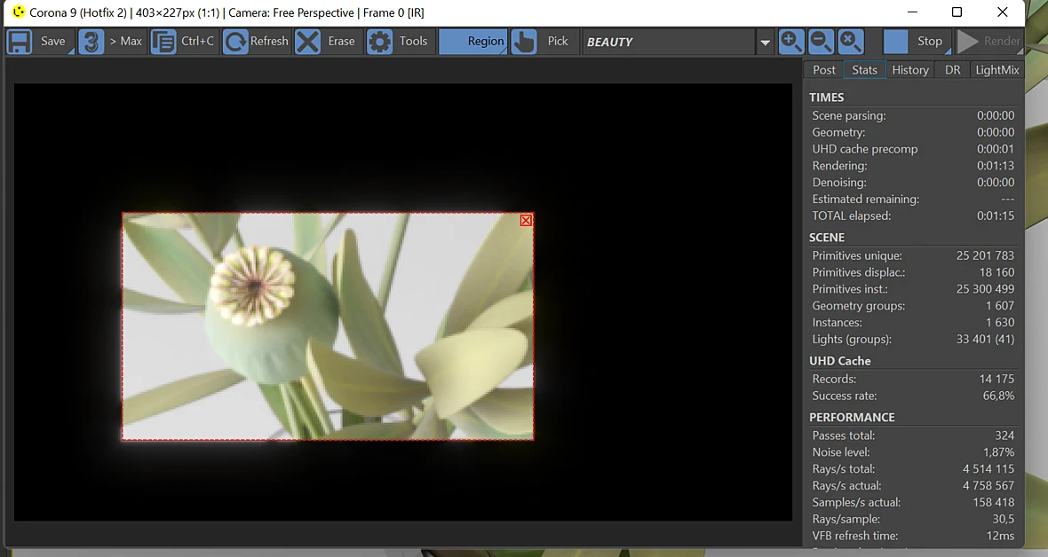Open the History tab
The image size is (1048, 557).
pos(910,69)
